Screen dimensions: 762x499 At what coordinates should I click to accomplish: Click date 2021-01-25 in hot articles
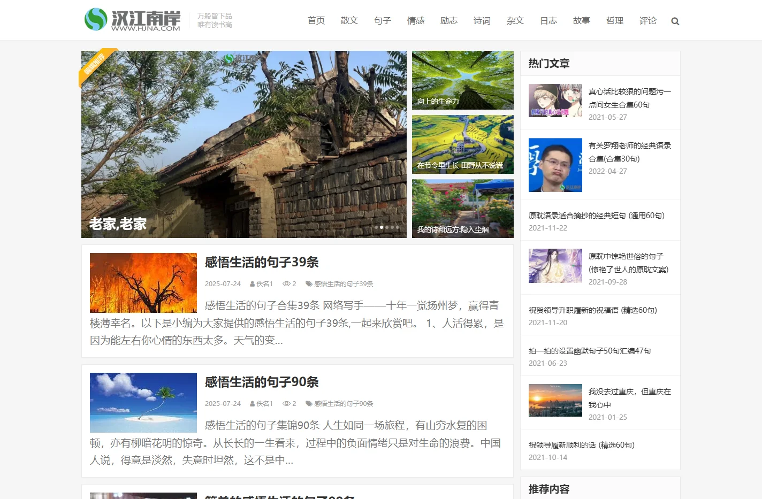[608, 418]
